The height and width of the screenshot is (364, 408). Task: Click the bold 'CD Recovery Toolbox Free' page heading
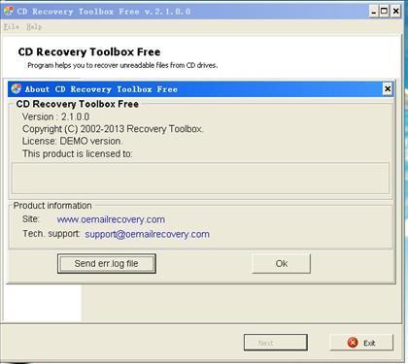(x=89, y=51)
